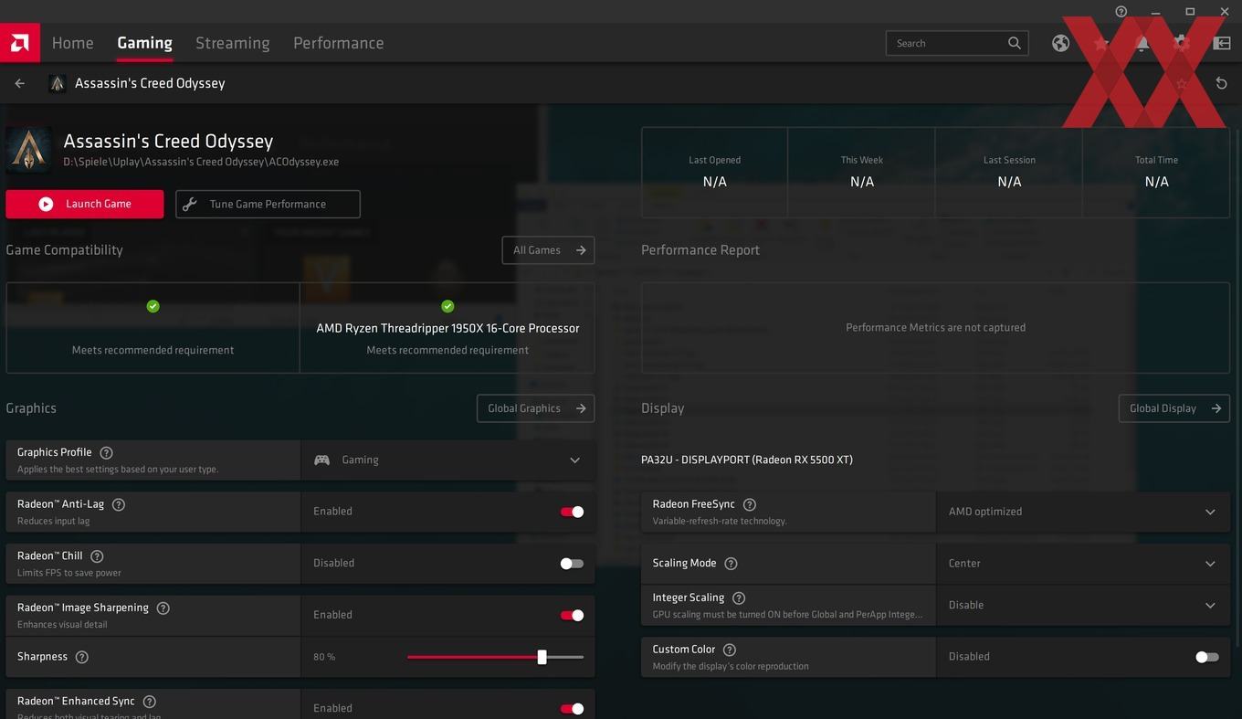Click Tune Game Performance button
Image resolution: width=1242 pixels, height=719 pixels.
tap(268, 204)
